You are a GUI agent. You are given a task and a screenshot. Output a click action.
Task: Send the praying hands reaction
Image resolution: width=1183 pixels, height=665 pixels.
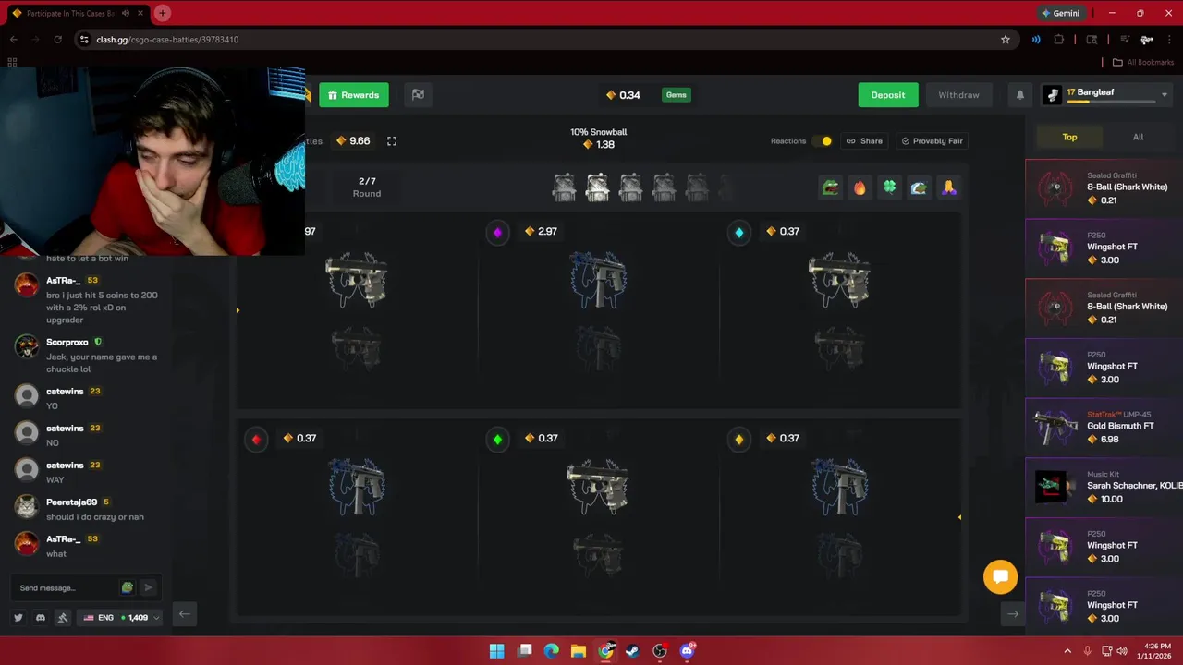click(x=948, y=187)
